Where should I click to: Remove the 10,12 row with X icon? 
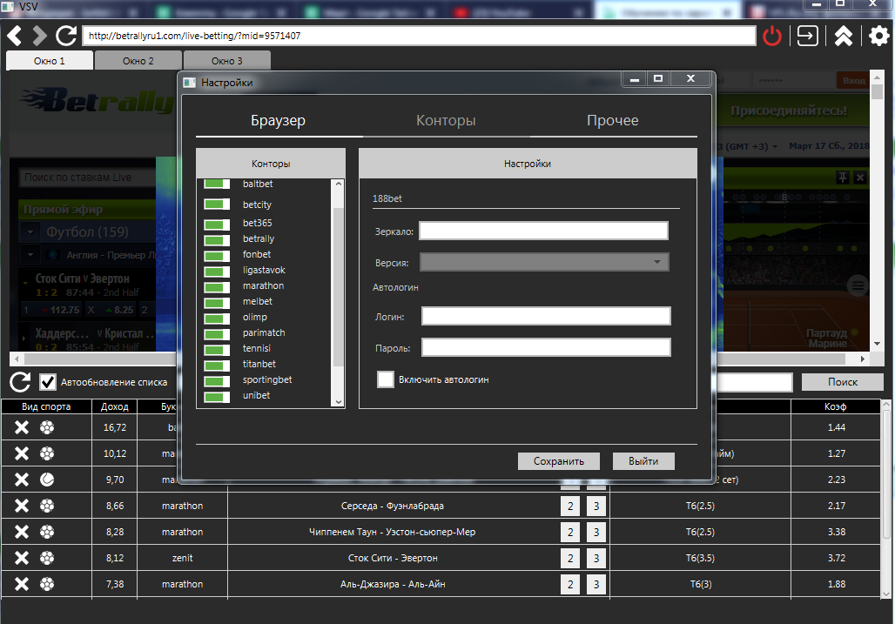[x=22, y=453]
